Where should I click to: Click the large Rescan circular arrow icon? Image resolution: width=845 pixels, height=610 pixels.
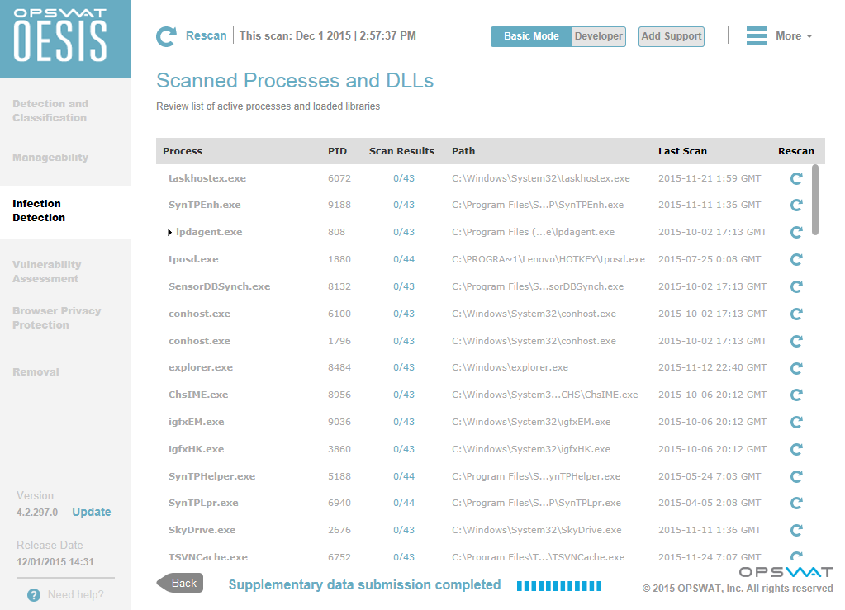(166, 36)
